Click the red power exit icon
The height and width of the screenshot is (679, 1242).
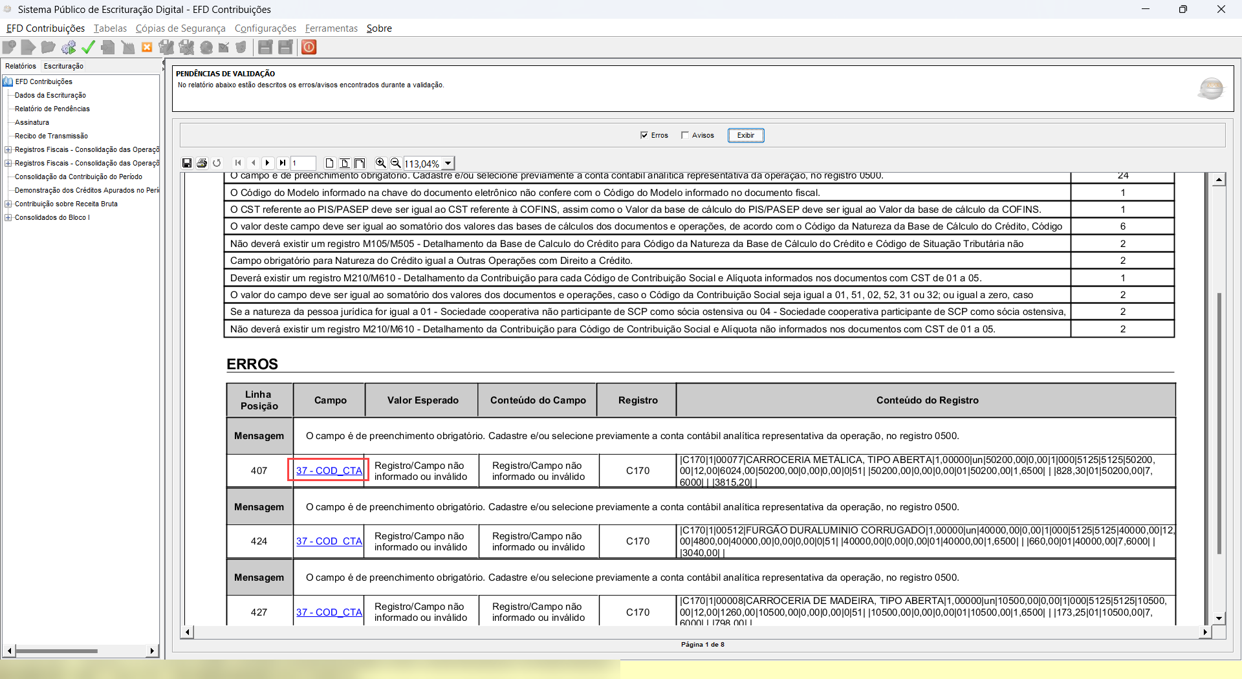click(x=309, y=47)
